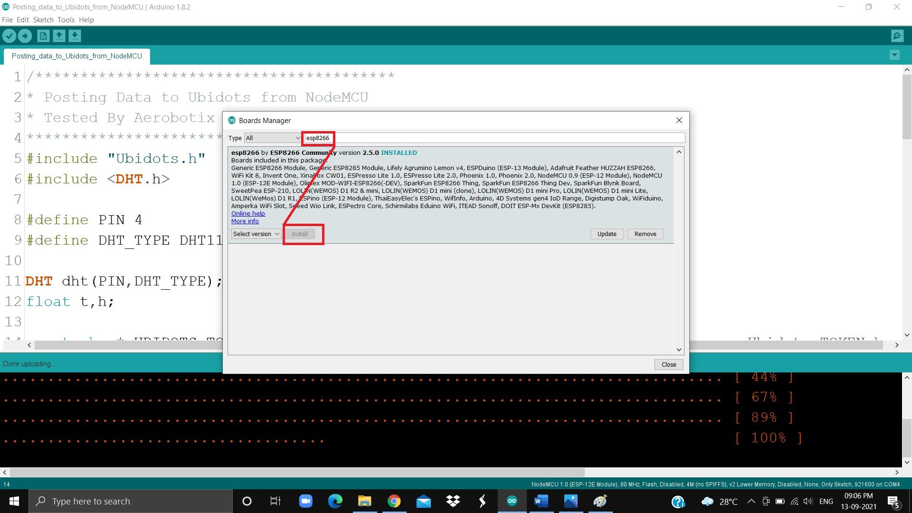Open Dropbox from the taskbar

453,501
